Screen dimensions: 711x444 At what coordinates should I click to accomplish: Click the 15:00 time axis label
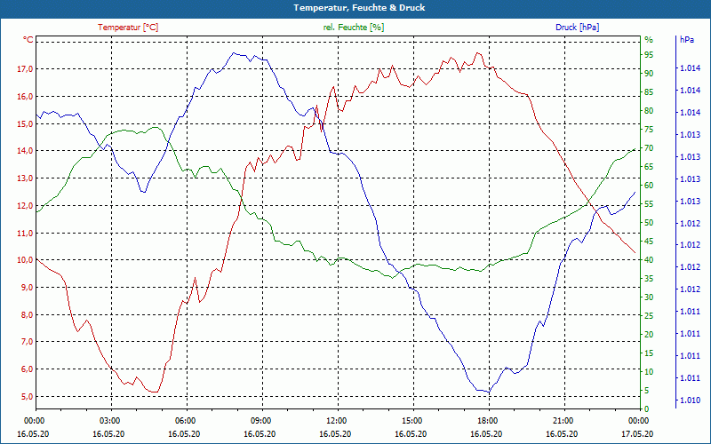click(411, 421)
